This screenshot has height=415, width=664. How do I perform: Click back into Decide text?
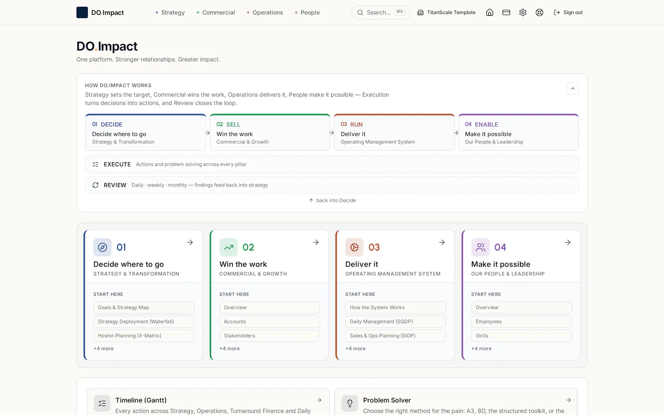(336, 200)
